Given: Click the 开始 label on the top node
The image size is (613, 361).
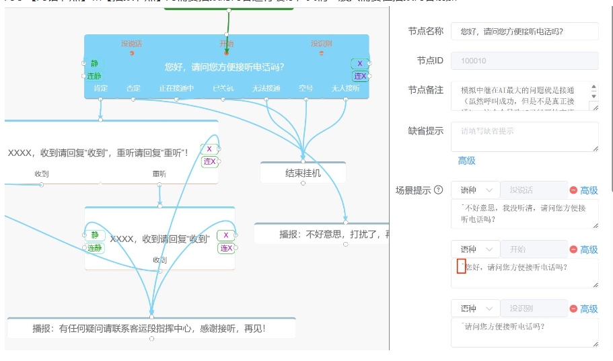Looking at the screenshot, I should click(226, 44).
